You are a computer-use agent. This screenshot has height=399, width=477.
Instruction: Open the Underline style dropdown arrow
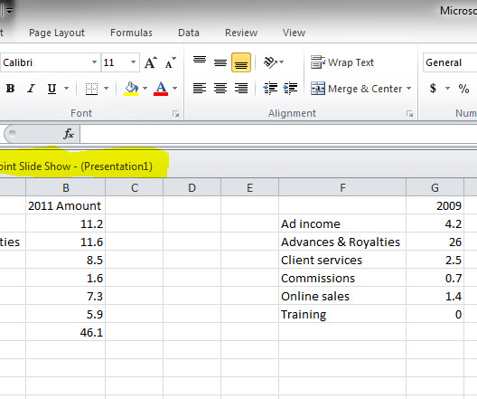[66, 89]
